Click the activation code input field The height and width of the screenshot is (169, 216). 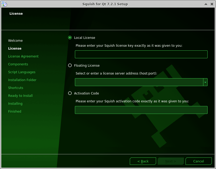pyautogui.click(x=141, y=110)
